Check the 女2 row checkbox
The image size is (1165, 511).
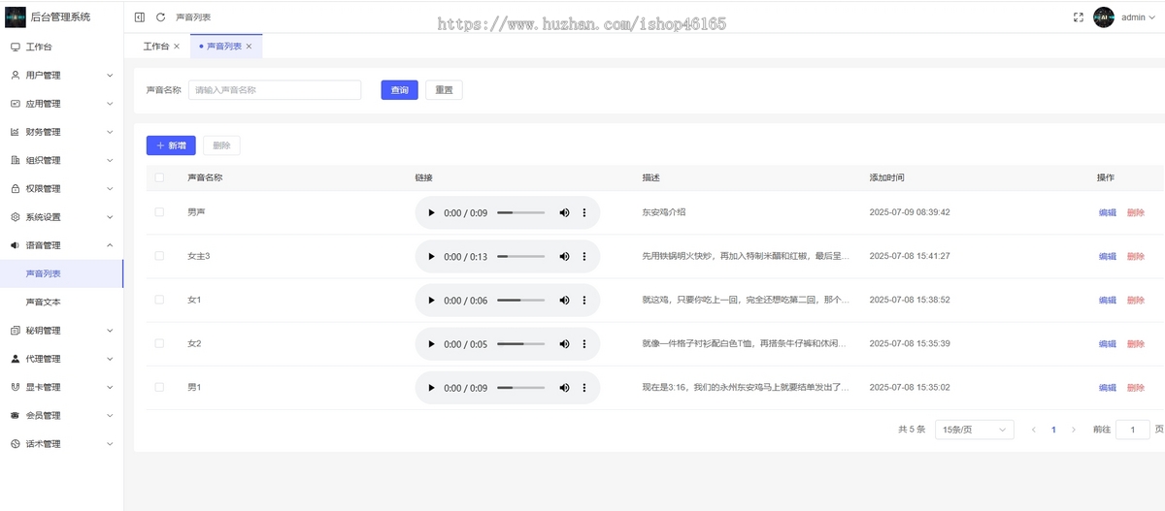coord(159,343)
